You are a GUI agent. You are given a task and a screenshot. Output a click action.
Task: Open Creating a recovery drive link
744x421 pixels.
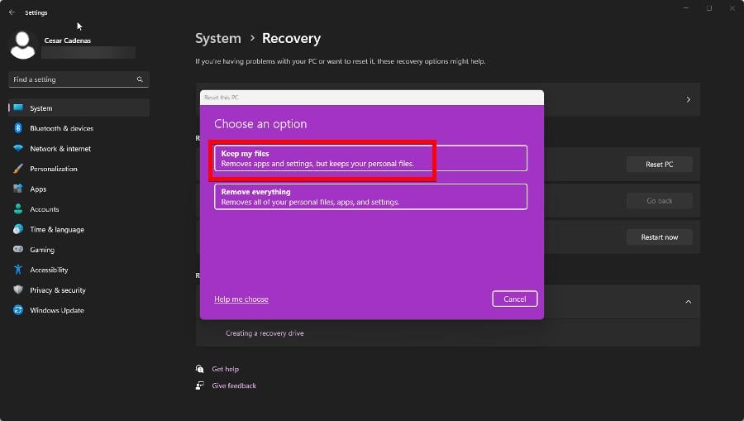click(x=265, y=333)
